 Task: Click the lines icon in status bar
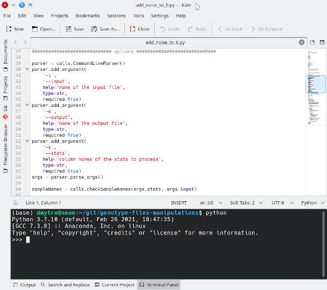click(x=16, y=203)
